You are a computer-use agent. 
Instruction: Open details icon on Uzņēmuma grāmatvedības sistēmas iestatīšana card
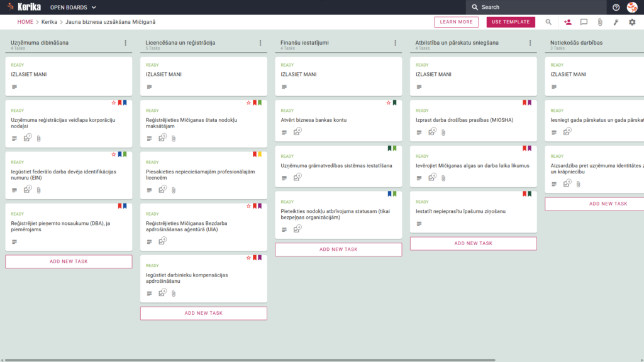click(284, 178)
